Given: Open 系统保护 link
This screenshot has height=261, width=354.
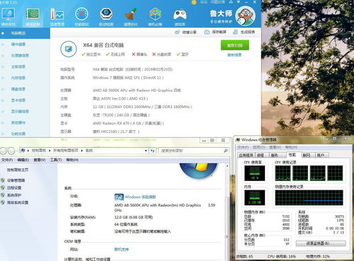Looking at the screenshot, I should [14, 195].
